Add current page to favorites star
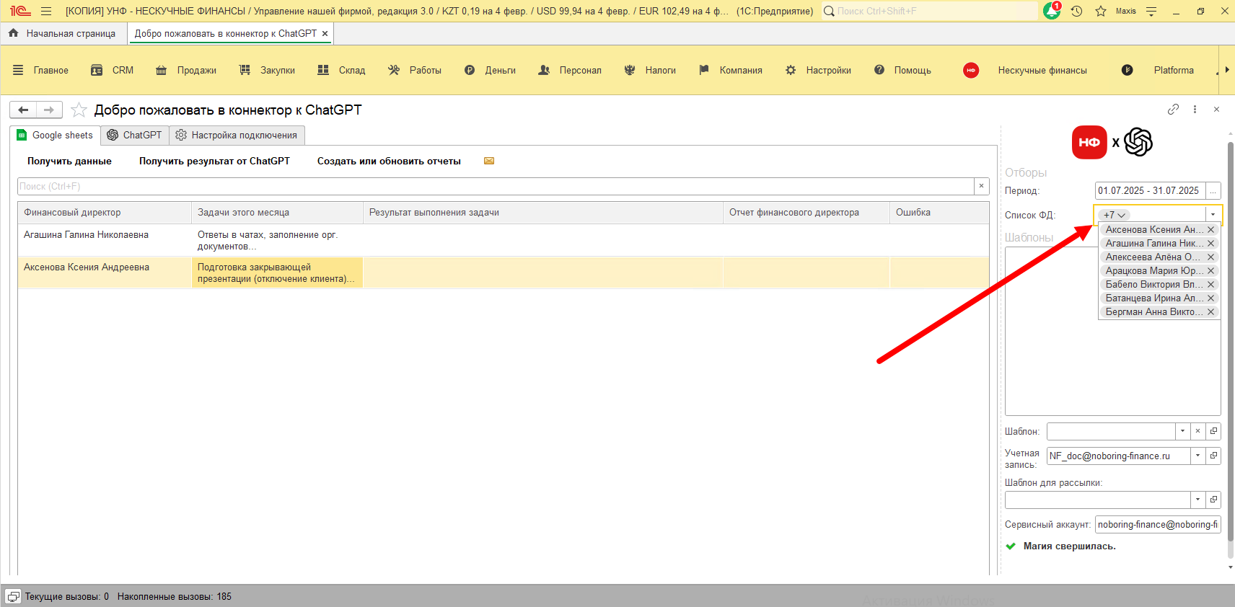 [x=79, y=110]
